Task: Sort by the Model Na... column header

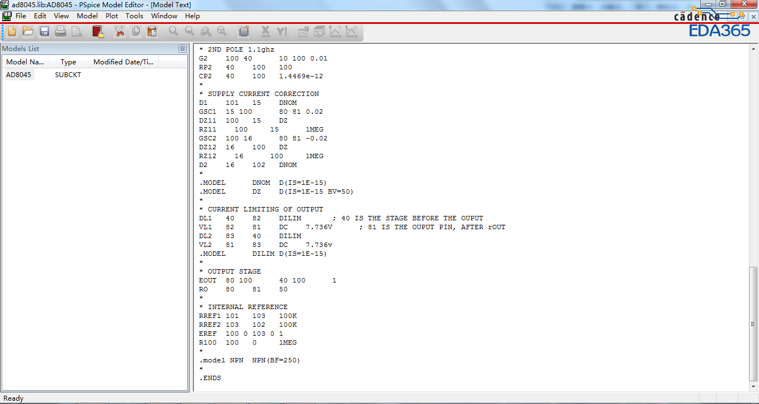Action: point(25,62)
